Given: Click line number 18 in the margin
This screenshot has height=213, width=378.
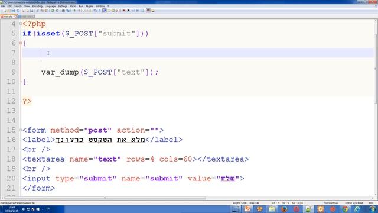Looking at the screenshot, I should (11, 159).
